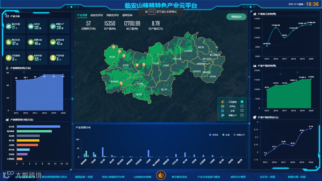Open 山核桃综合指数 in bottom navigation

[143, 177]
